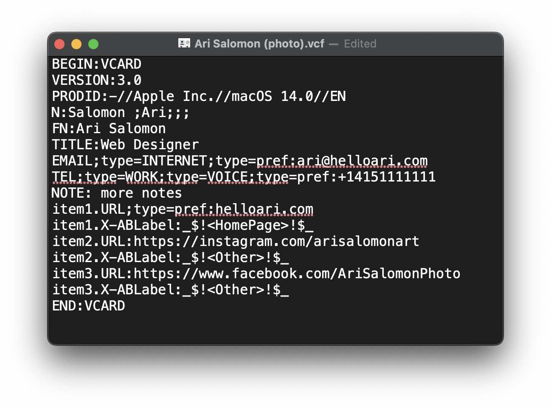
Task: Click the "more notes" NOTE text
Action: coord(141,193)
